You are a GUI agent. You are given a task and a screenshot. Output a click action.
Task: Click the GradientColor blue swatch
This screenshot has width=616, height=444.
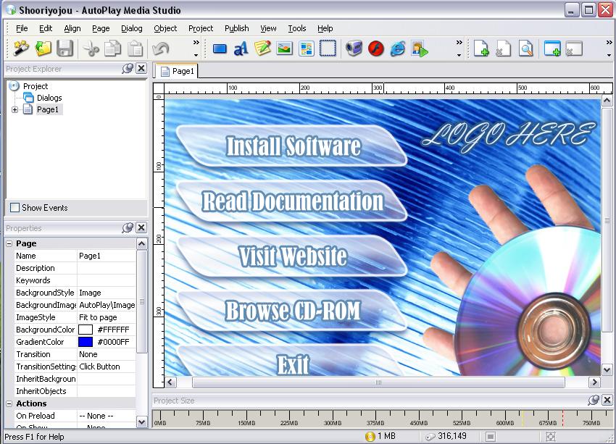tap(86, 342)
